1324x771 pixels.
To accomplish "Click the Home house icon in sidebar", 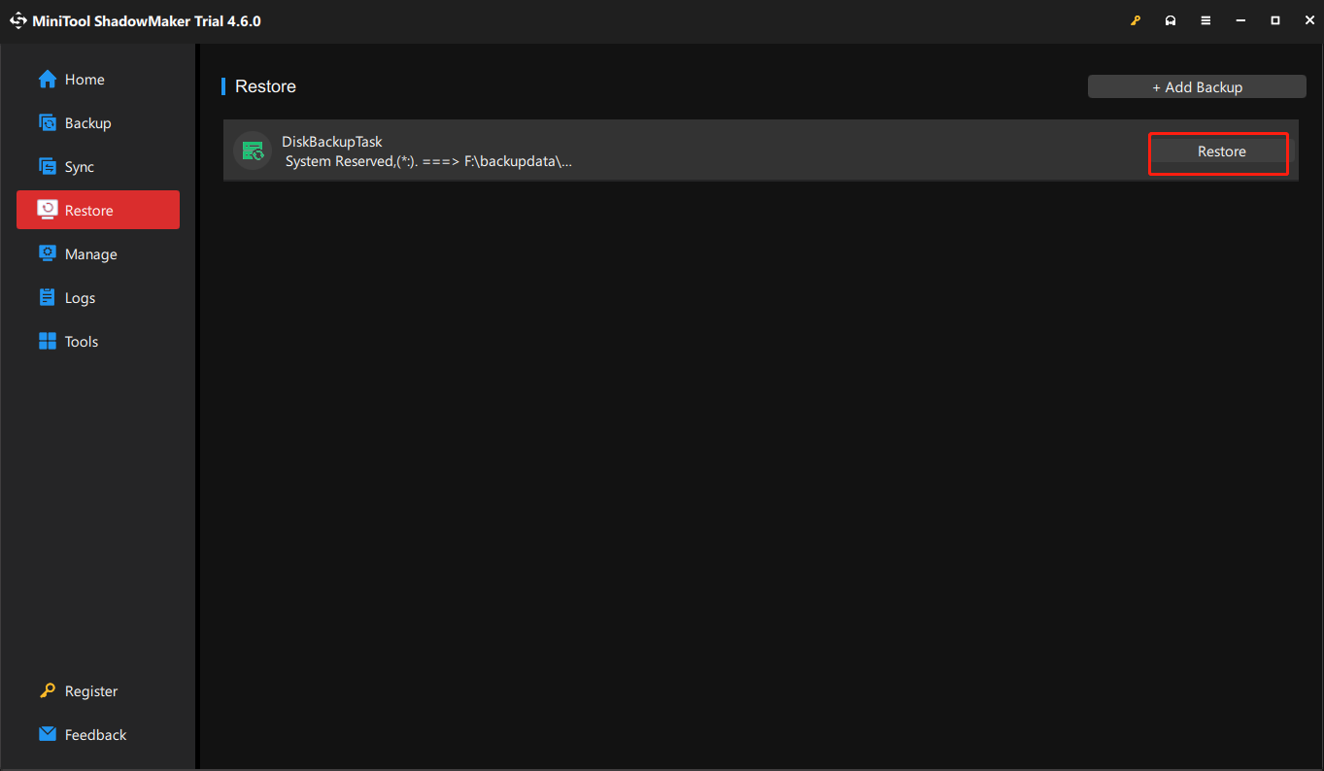I will tap(48, 79).
